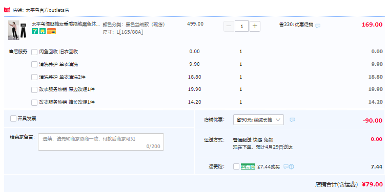Click the 运送方式 label
Viewport: 388px width, 192px height.
(214, 140)
